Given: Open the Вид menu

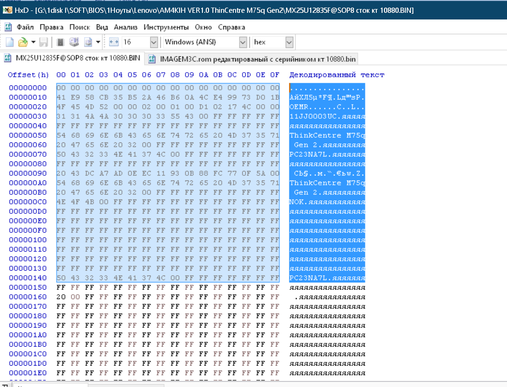Looking at the screenshot, I should [x=102, y=27].
